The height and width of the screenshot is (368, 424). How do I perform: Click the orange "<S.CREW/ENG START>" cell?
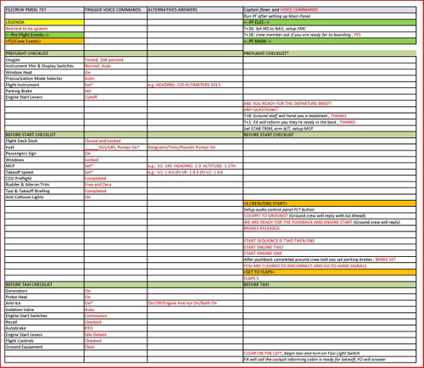pyautogui.click(x=329, y=204)
